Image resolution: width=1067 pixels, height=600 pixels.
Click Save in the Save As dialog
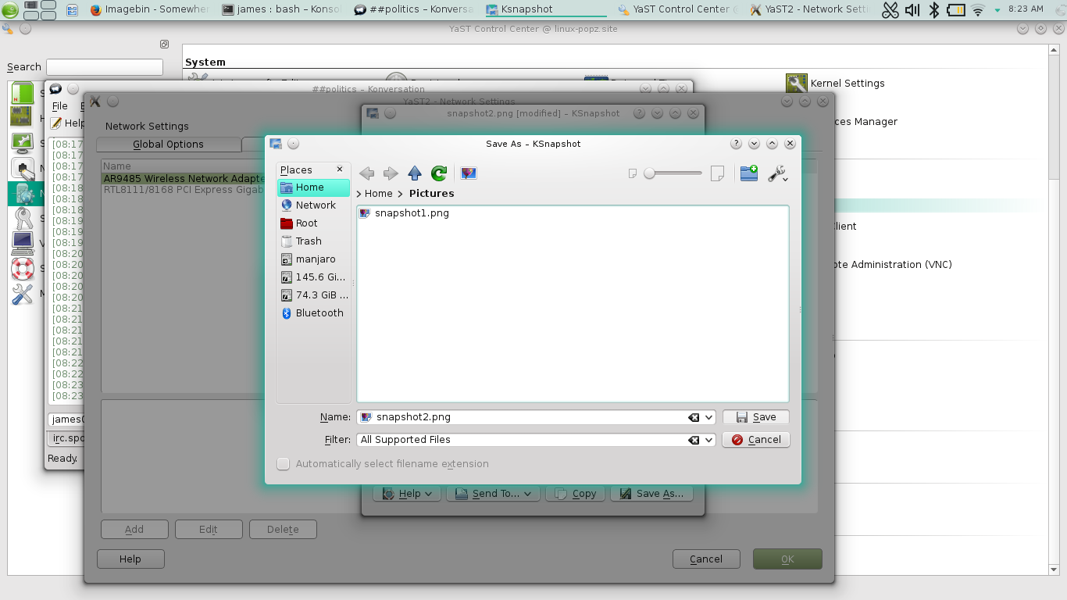point(756,417)
